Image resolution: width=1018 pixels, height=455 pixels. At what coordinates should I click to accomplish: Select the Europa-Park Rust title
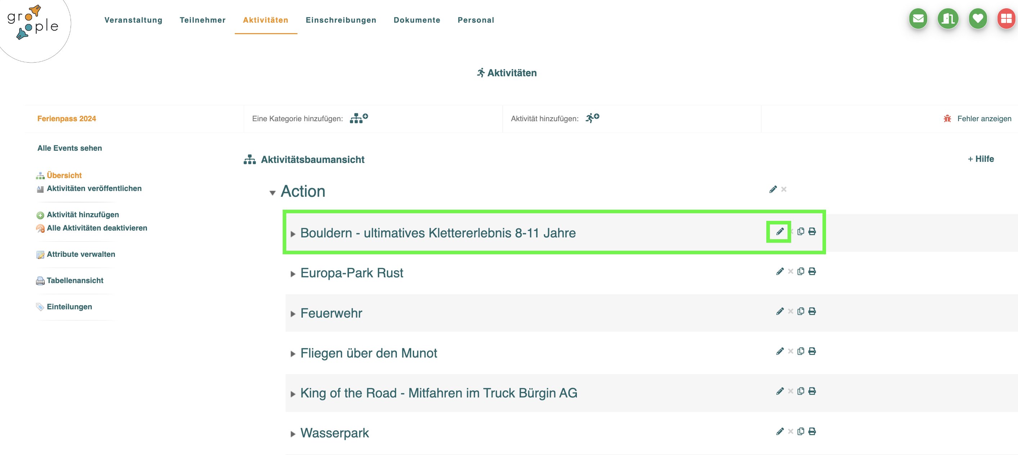click(352, 273)
